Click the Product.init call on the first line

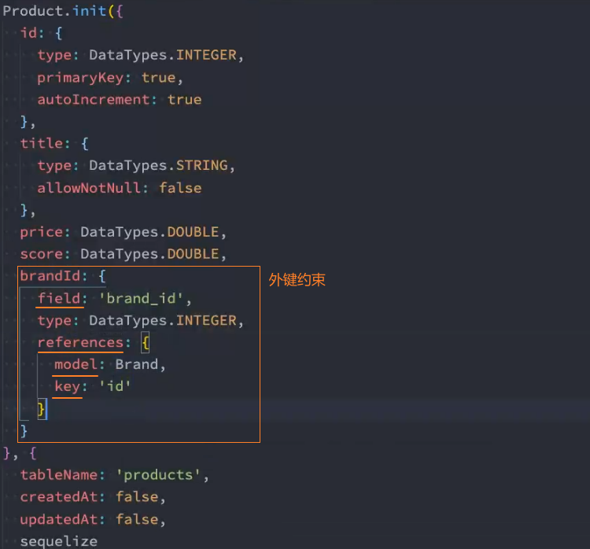coord(59,11)
